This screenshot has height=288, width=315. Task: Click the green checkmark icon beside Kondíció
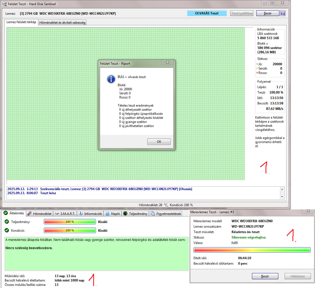tap(7, 230)
